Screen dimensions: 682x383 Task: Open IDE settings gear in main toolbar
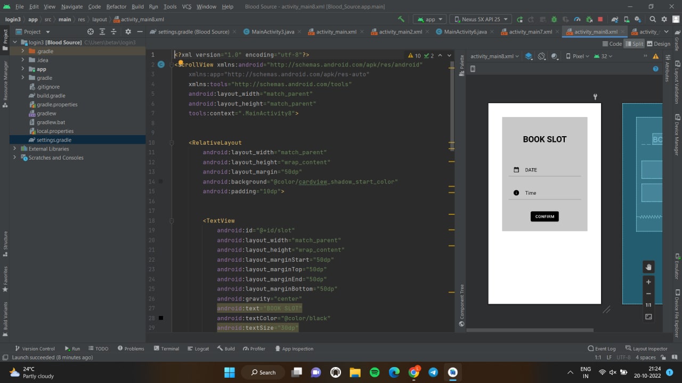(664, 19)
